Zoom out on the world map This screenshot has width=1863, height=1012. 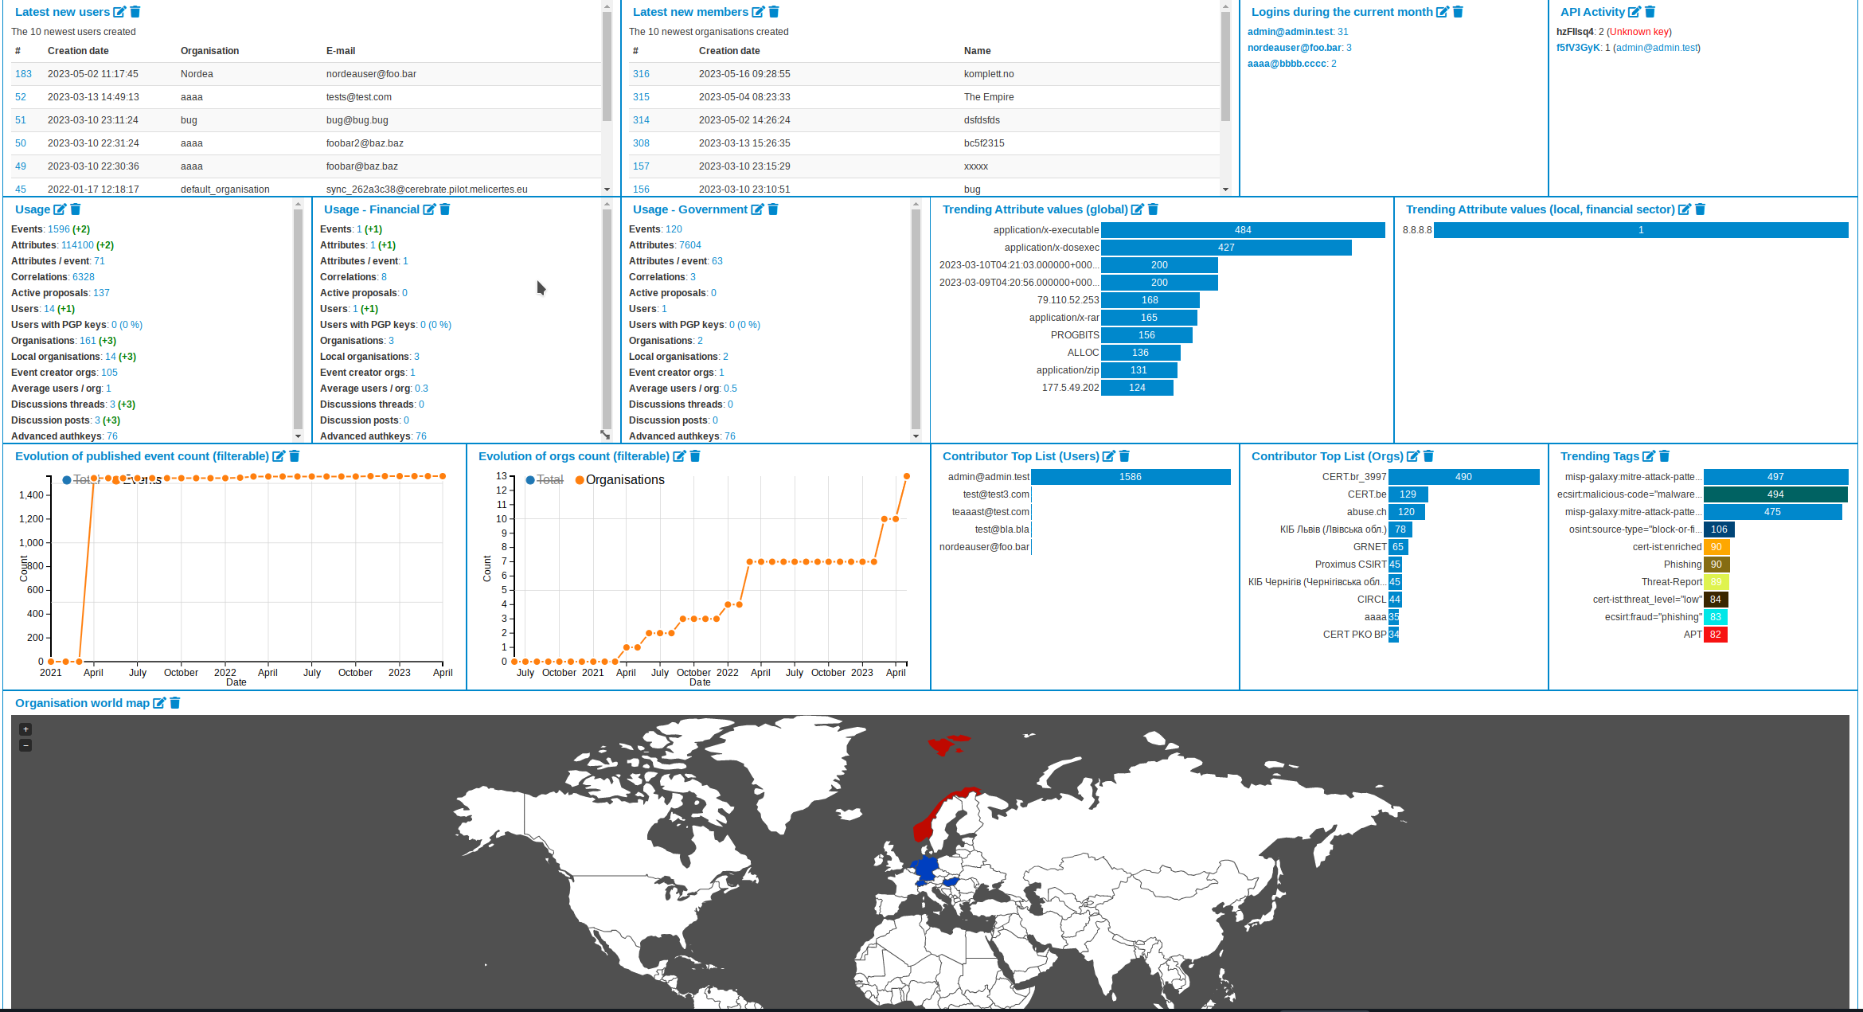(25, 746)
